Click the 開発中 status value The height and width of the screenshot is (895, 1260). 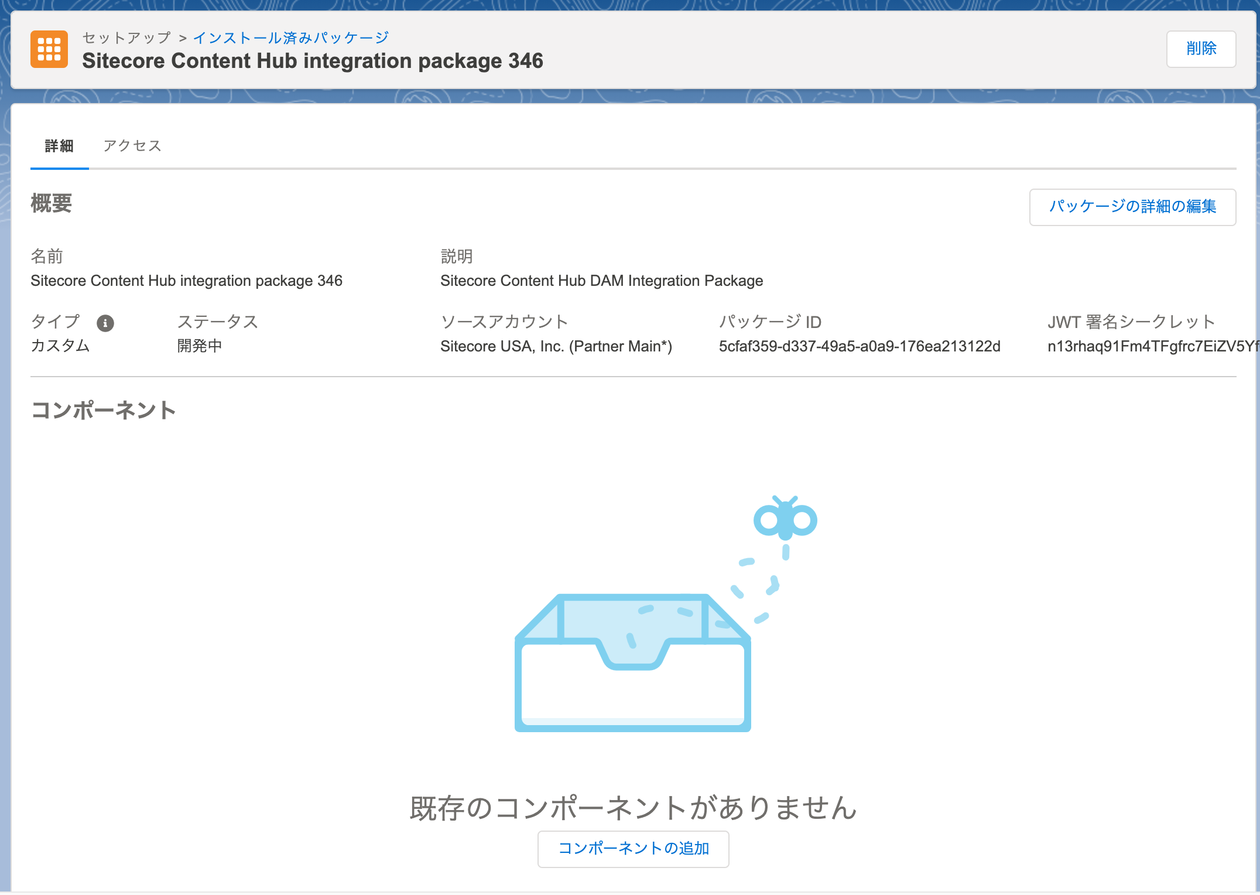coord(200,346)
